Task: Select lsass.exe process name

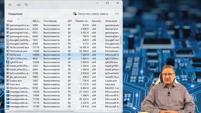Action: (15, 84)
